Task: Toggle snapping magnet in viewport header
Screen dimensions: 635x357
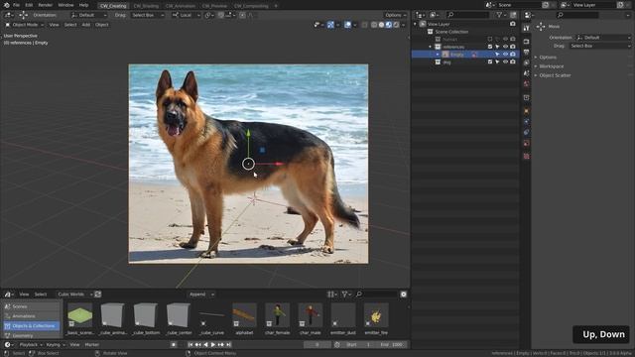Action: [221, 15]
